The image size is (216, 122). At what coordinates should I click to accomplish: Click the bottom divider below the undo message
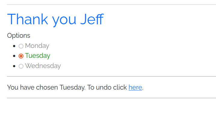pos(111,98)
